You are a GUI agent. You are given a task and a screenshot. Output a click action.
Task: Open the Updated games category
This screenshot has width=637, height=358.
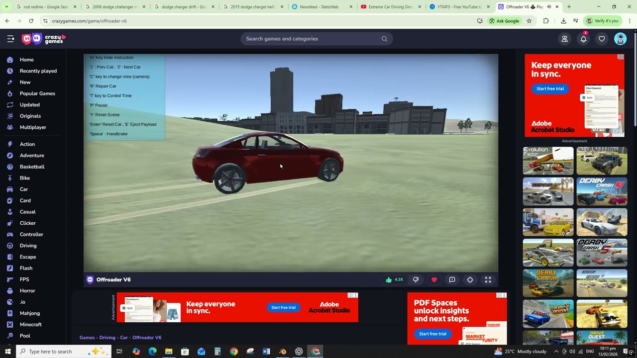[x=29, y=105]
